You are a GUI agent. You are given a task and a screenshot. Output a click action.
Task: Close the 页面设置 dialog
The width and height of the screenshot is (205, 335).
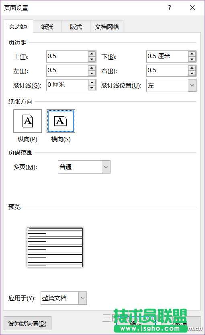(193, 8)
